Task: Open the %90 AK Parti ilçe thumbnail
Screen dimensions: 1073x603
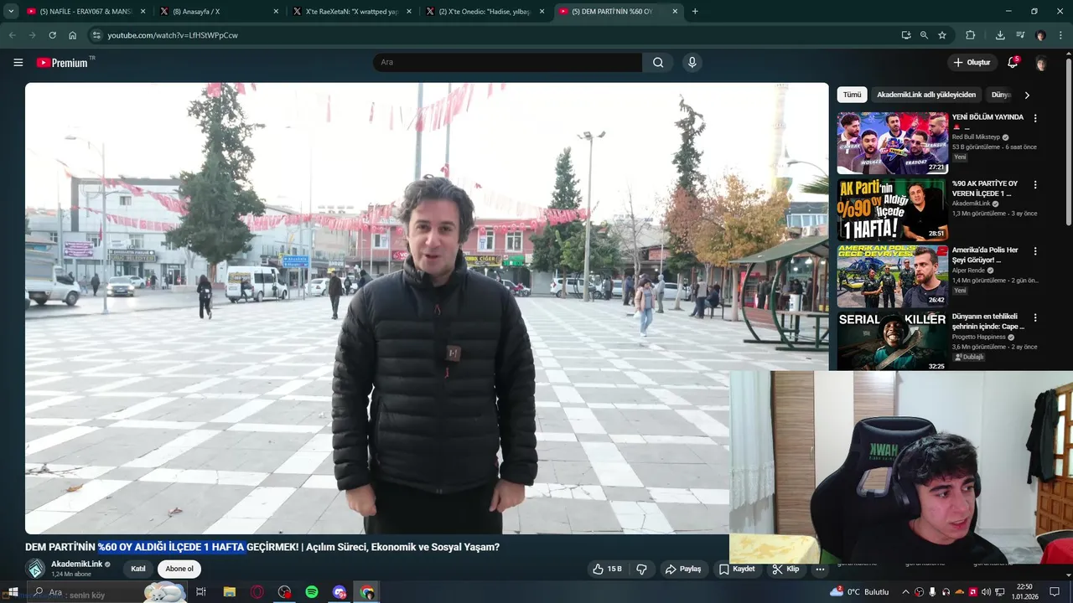Action: click(x=892, y=209)
